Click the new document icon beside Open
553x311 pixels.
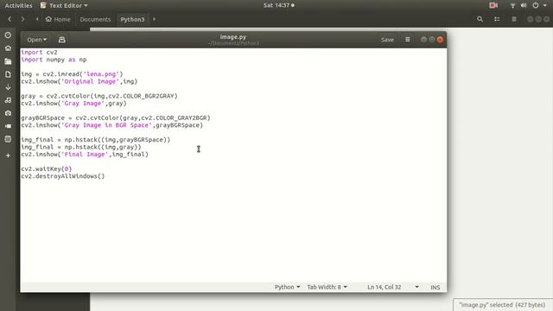tap(61, 40)
